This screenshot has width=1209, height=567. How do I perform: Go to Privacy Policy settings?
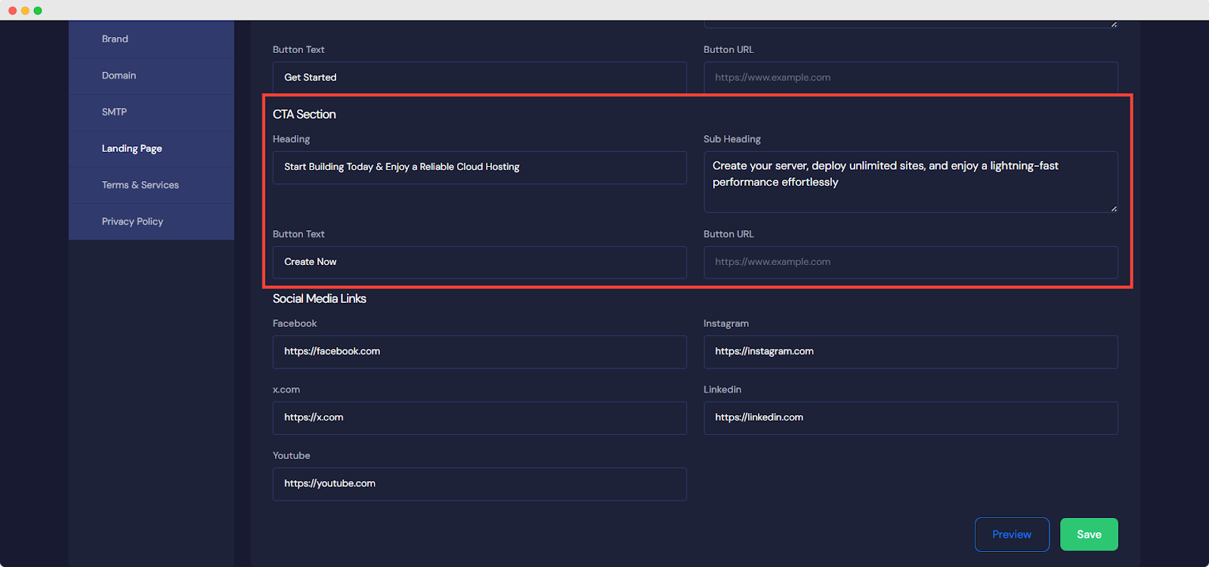tap(151, 221)
